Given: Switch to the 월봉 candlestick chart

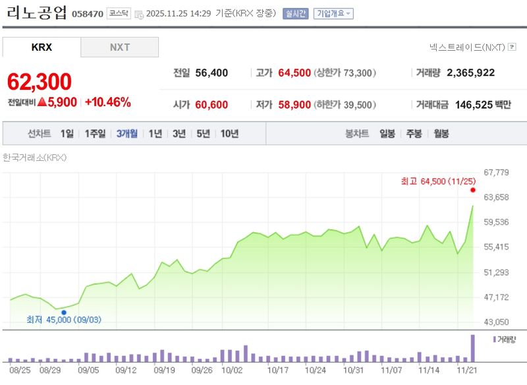Looking at the screenshot, I should (x=441, y=133).
